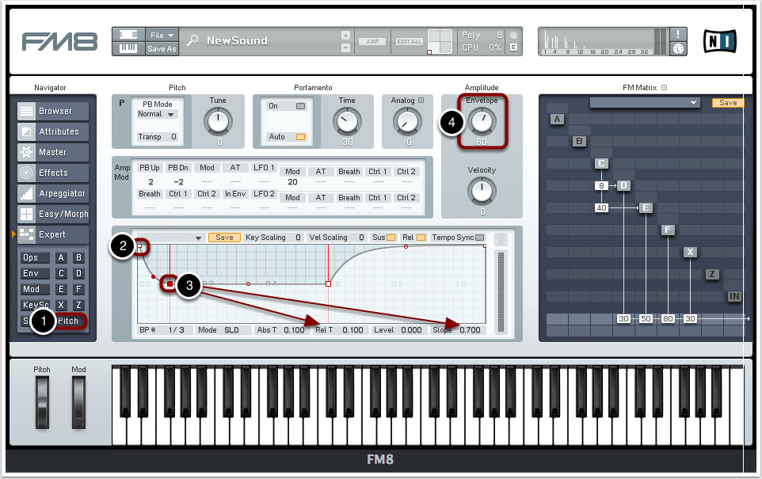Open the Attributes page
762x479 pixels.
tap(53, 132)
